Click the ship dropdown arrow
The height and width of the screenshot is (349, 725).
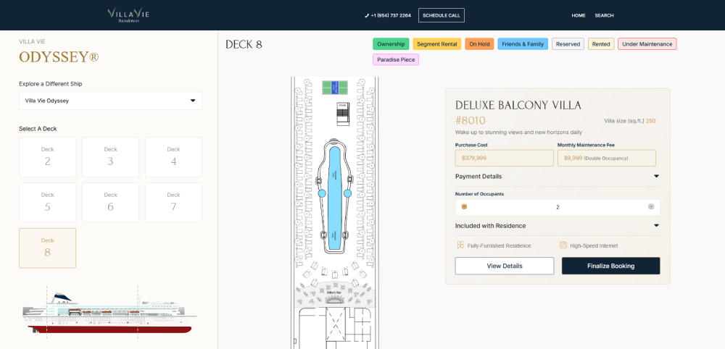click(193, 101)
